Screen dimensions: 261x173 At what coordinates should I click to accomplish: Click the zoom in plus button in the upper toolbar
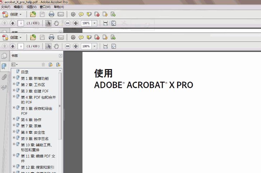(x=76, y=23)
